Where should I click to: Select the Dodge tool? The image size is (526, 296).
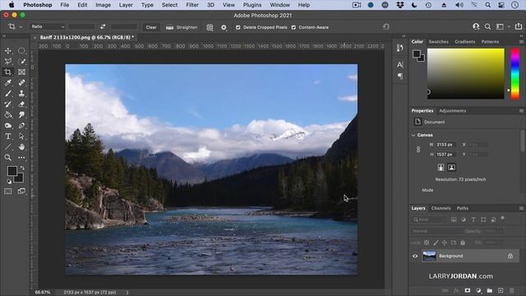8,126
